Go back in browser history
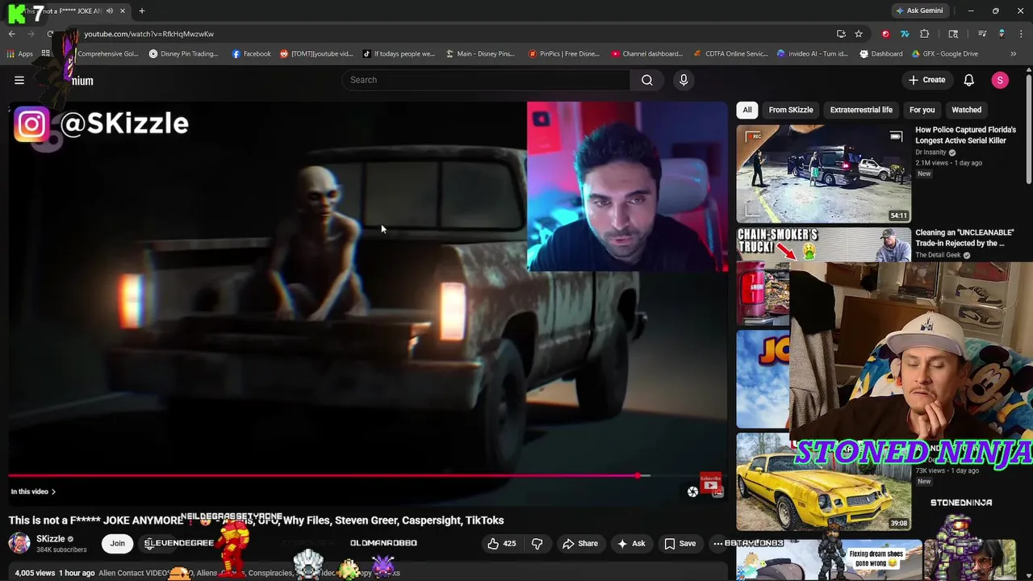This screenshot has width=1033, height=581. point(12,34)
